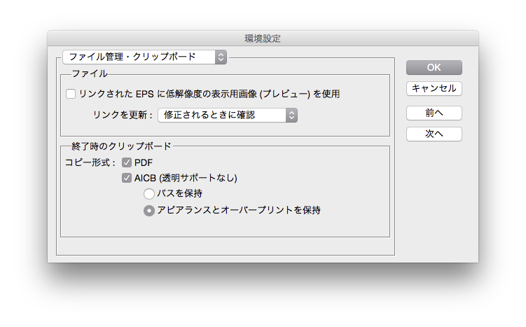The width and height of the screenshot is (526, 327).
Task: Click the リンクを更新 label
Action: point(123,115)
